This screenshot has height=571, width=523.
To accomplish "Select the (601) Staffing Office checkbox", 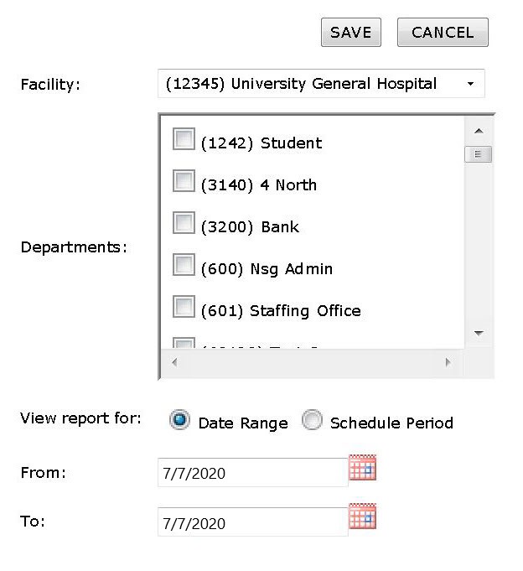I will [x=184, y=307].
